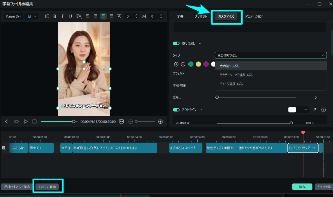Click fit-to-width timeline icon
This screenshot has width=333, height=197.
122,121
